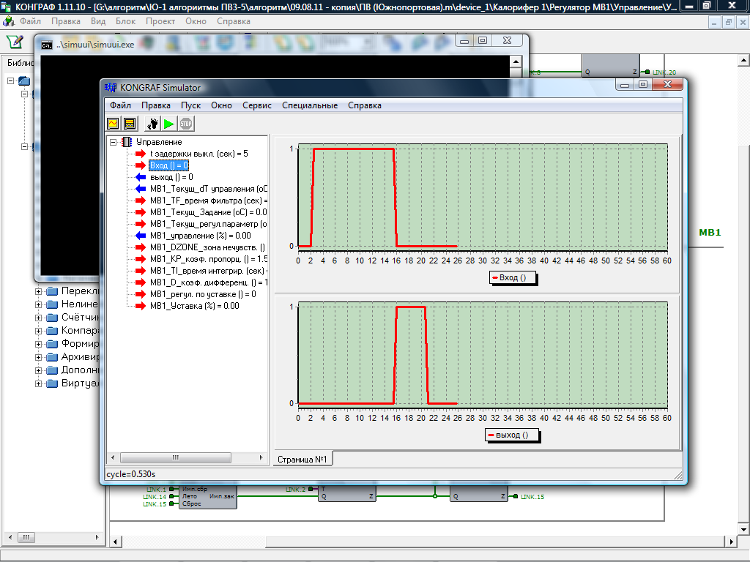The height and width of the screenshot is (562, 750).
Task: Open the single trend chart tool in Simulator
Action: (x=114, y=124)
